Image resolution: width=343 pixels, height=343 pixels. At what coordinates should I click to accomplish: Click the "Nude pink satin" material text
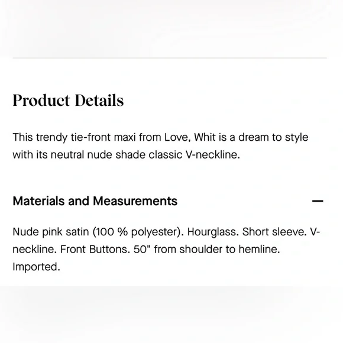click(x=51, y=232)
